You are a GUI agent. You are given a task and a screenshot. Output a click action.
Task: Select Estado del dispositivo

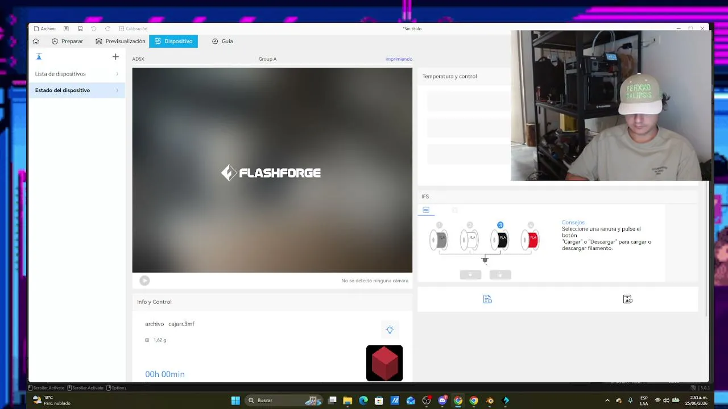pos(77,90)
